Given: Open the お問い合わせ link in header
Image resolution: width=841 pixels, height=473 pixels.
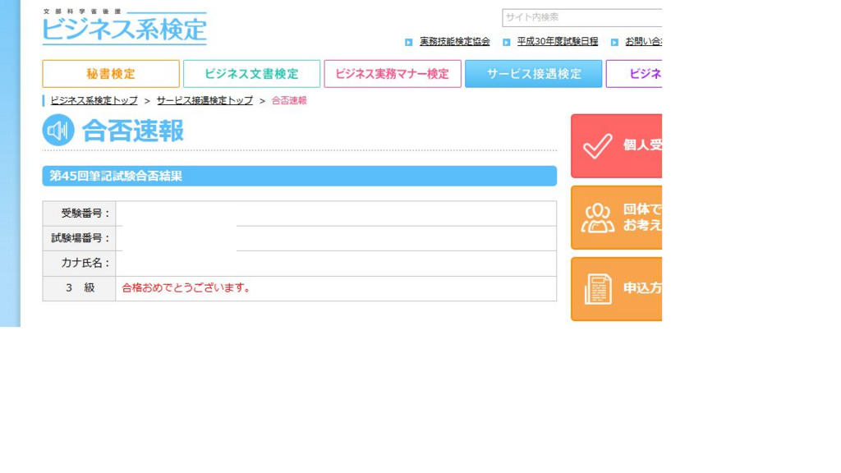Looking at the screenshot, I should pos(644,41).
